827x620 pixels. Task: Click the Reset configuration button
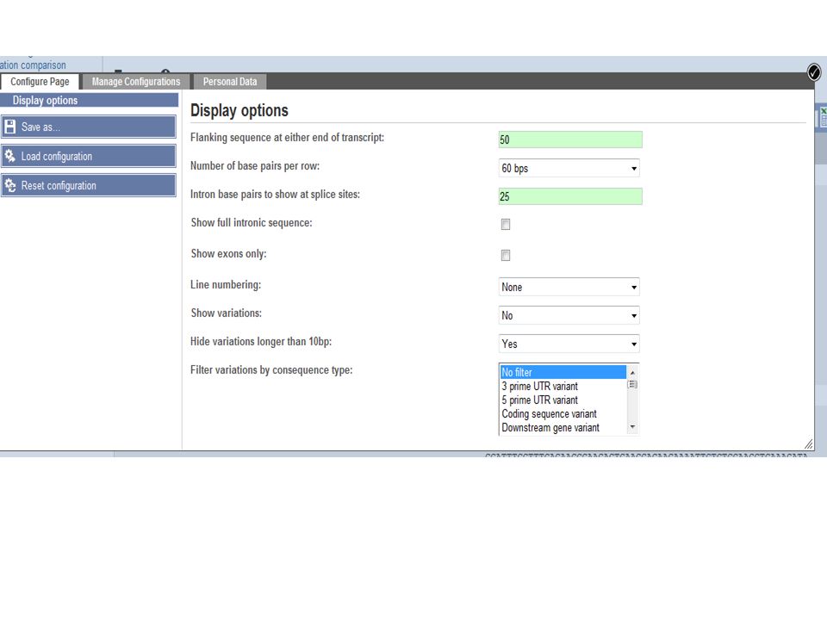[x=89, y=186]
